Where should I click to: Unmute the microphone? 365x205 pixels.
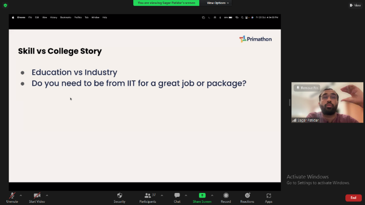coord(12,198)
